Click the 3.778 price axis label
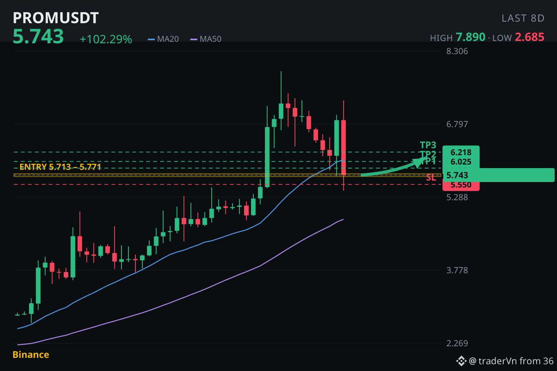The height and width of the screenshot is (371, 557). [457, 270]
